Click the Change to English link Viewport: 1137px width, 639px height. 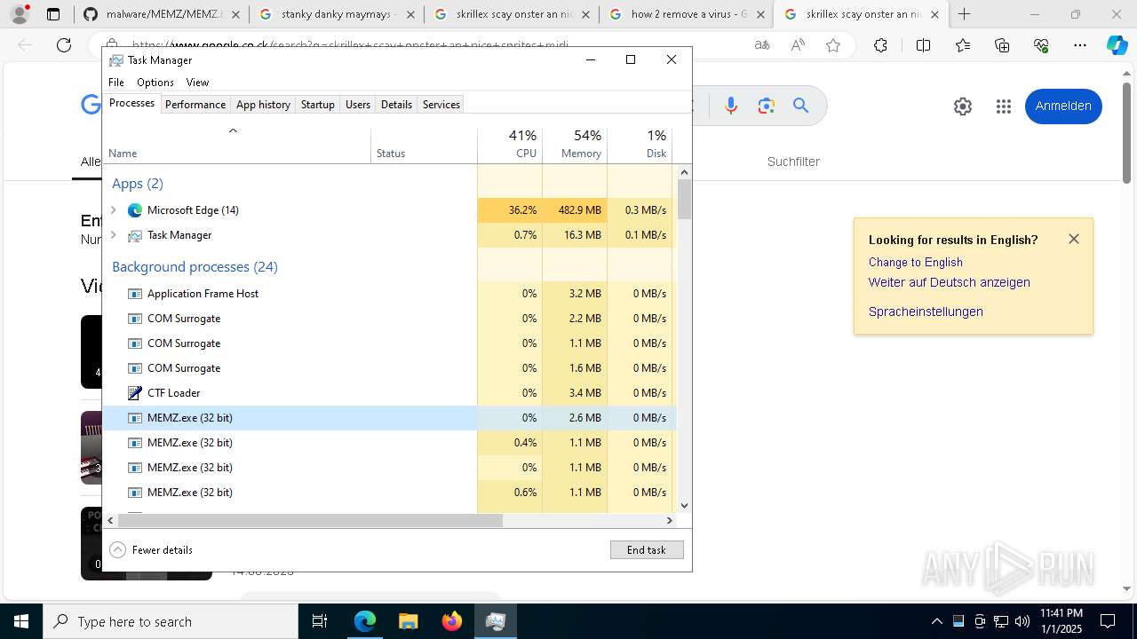click(915, 262)
